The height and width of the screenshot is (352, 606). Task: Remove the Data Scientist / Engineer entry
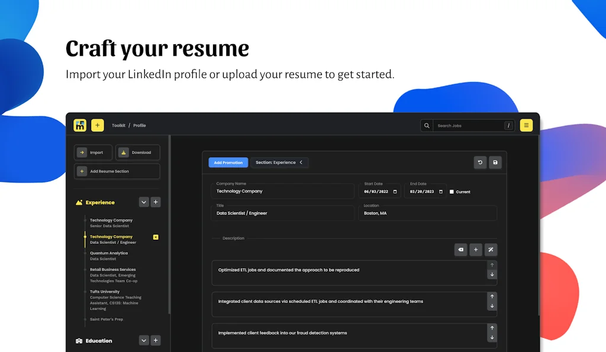(155, 237)
